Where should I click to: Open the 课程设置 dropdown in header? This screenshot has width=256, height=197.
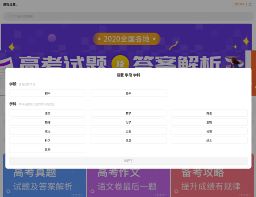10,5
